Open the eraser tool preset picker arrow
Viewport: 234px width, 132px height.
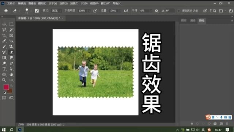tap(19, 11)
